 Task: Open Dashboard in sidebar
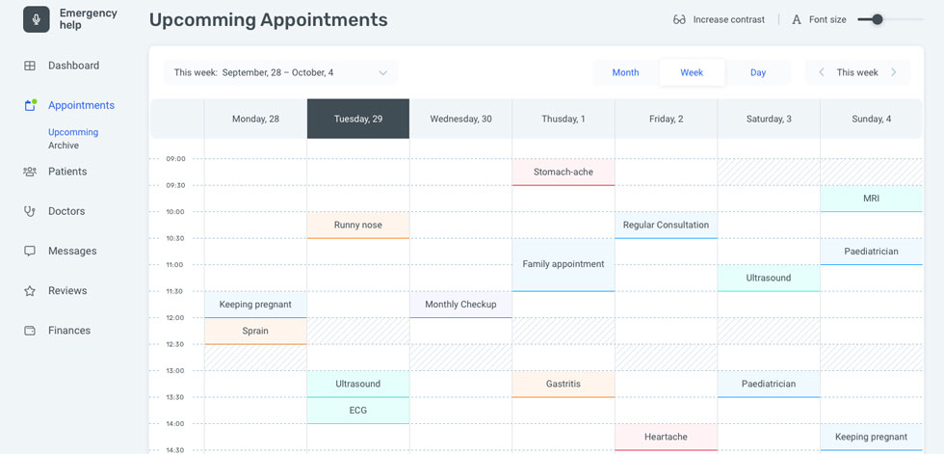pyautogui.click(x=73, y=66)
